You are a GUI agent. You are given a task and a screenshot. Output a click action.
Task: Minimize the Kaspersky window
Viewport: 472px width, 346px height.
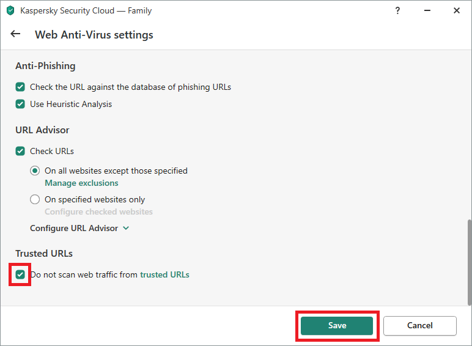tap(427, 10)
